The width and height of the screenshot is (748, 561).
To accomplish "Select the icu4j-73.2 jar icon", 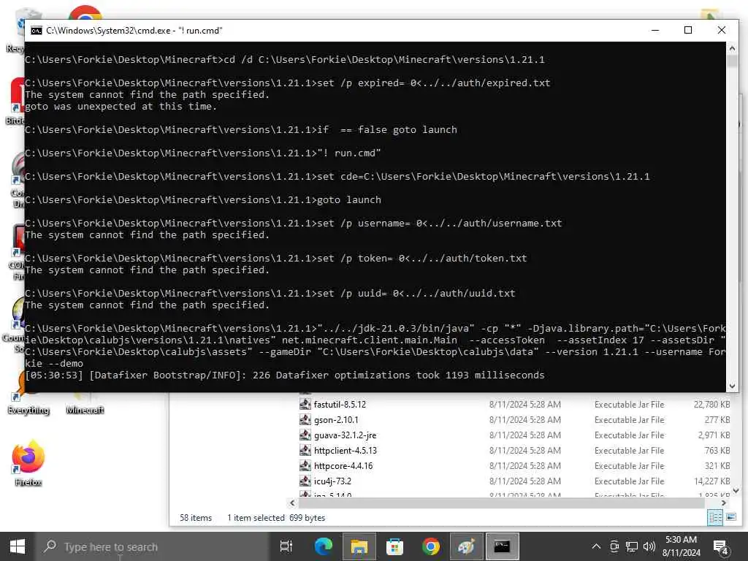I will [x=305, y=481].
